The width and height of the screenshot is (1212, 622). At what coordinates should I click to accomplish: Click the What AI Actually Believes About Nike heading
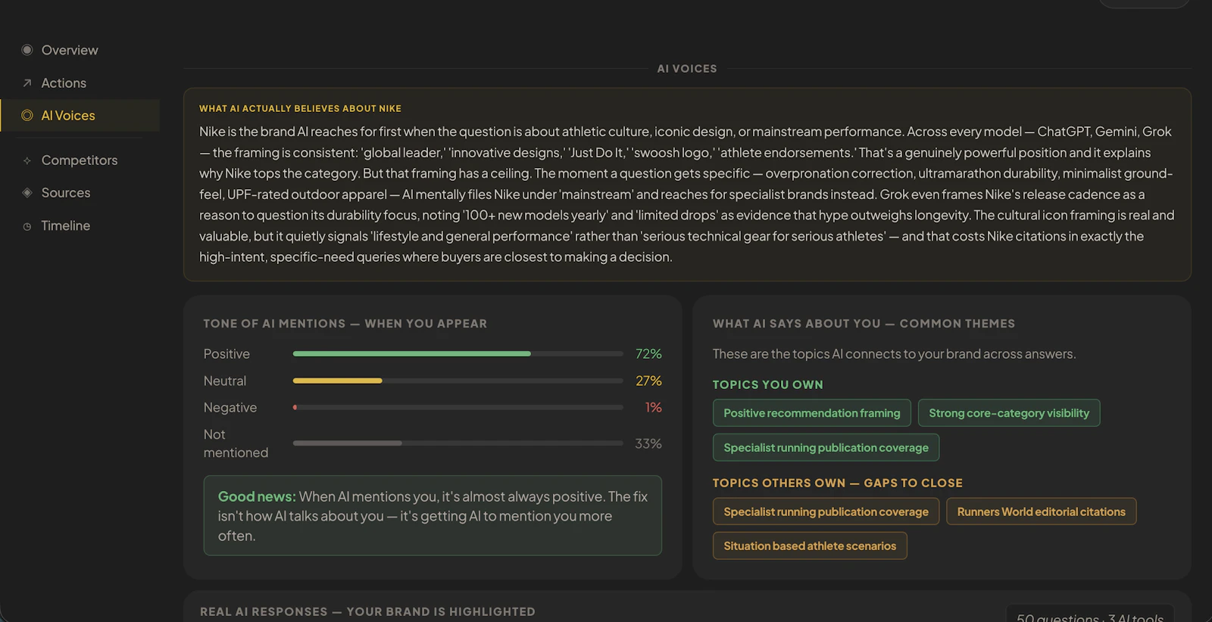300,109
